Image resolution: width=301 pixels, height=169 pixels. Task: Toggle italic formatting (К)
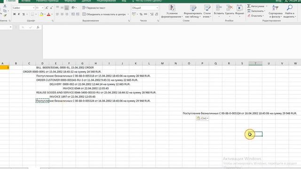19,14
